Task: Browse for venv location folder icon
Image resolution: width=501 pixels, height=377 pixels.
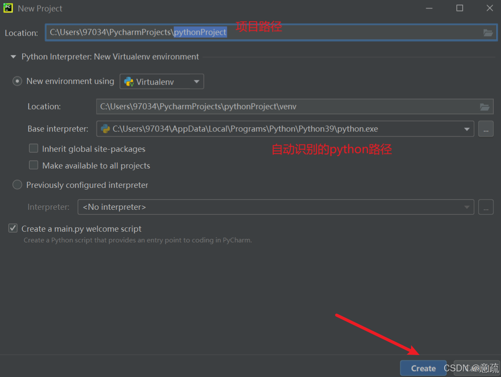Action: pyautogui.click(x=484, y=107)
